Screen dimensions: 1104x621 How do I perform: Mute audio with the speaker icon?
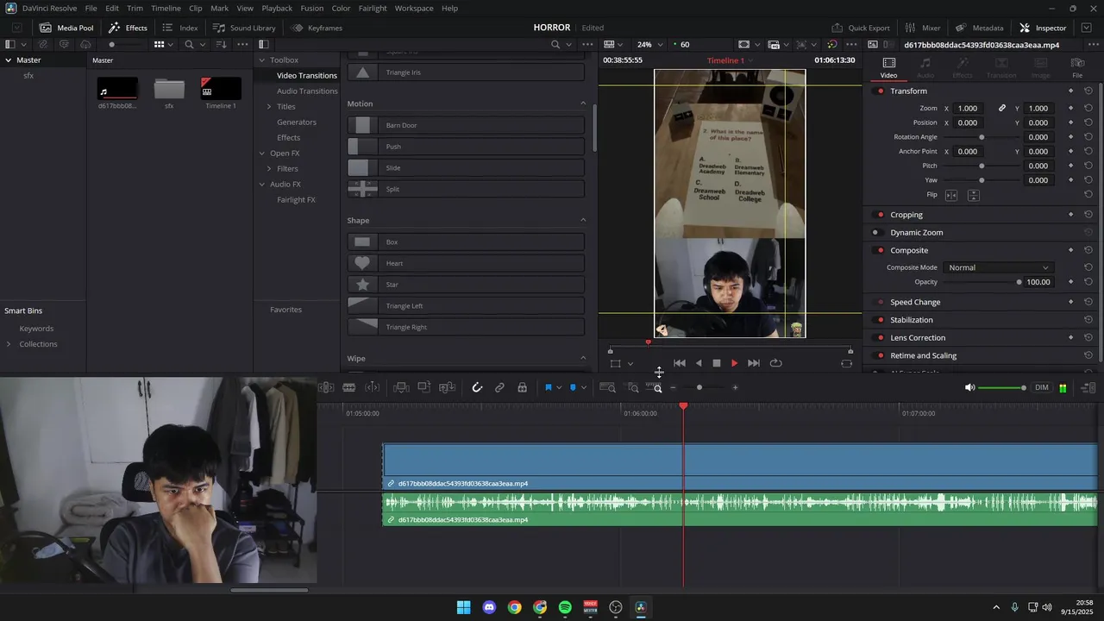[969, 388]
